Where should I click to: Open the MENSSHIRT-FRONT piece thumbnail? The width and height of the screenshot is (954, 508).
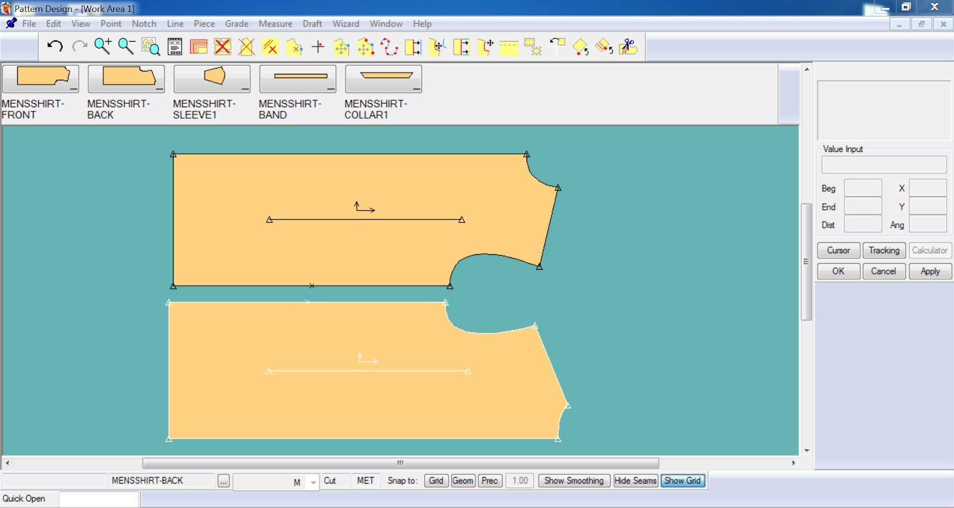click(x=41, y=79)
